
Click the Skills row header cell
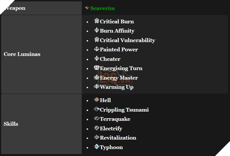pos(11,124)
